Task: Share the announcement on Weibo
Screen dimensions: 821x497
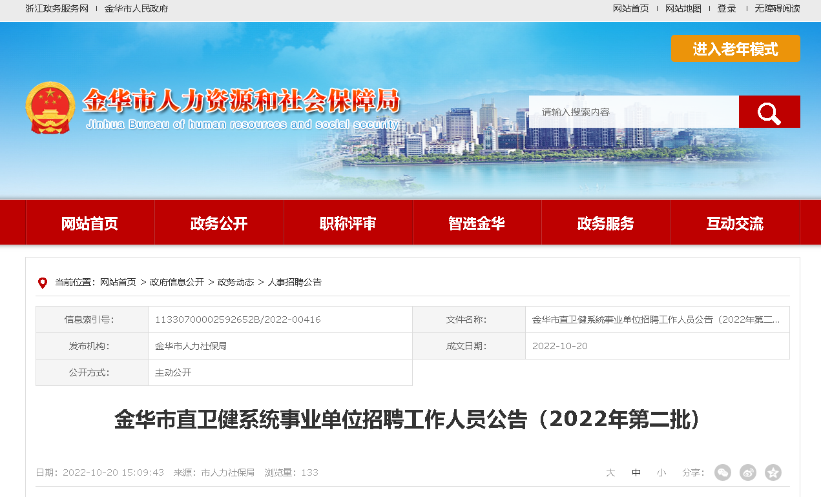Action: tap(747, 472)
